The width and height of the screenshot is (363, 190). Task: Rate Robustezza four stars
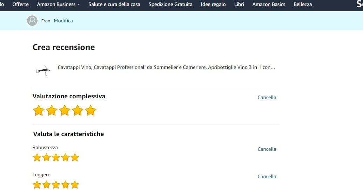tap(65, 157)
